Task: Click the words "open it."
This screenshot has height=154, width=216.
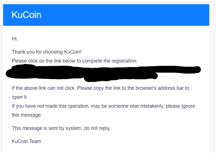Action: click(x=20, y=97)
